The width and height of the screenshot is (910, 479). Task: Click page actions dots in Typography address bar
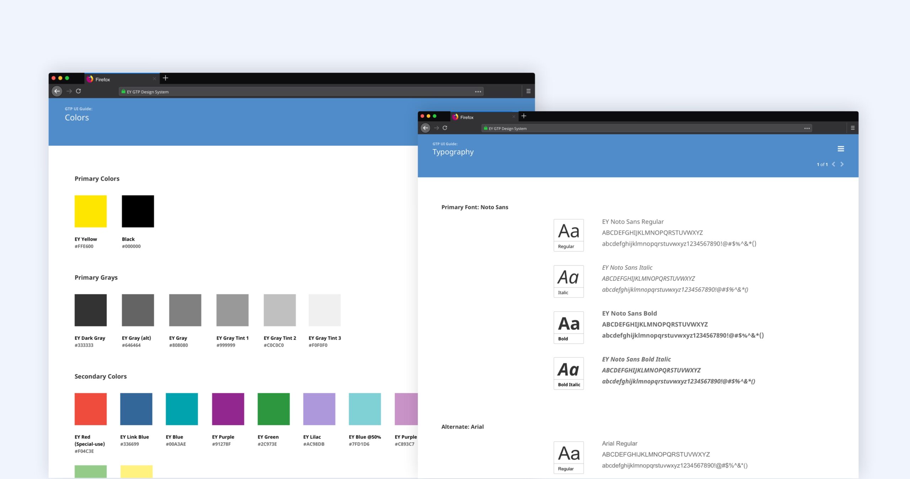pos(807,128)
